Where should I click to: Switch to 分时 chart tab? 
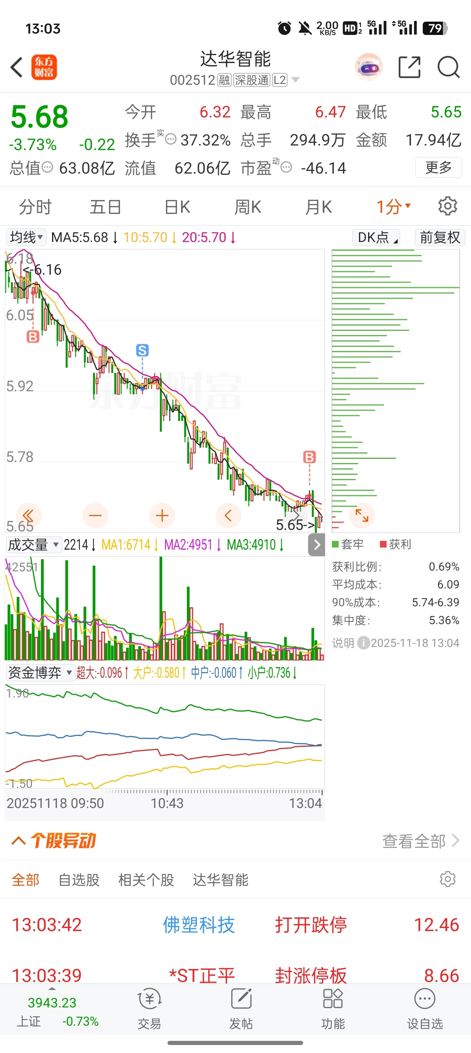35,207
